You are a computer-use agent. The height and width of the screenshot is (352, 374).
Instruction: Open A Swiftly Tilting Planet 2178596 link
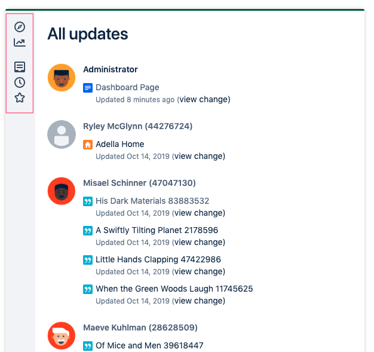157,230
